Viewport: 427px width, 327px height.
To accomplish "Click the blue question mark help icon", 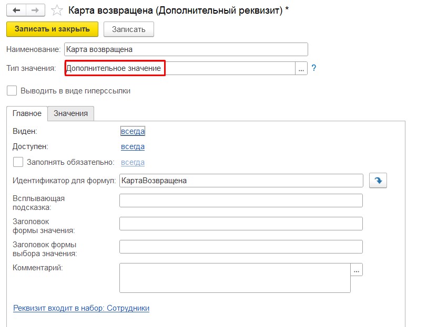I will coord(314,68).
